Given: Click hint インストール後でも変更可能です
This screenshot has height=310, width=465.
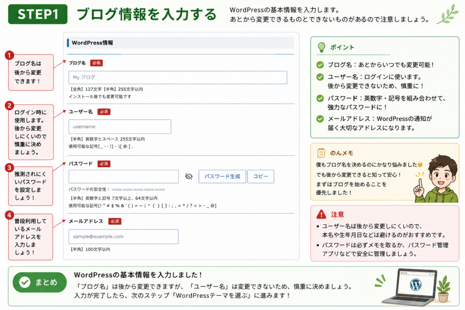Looking at the screenshot, I should point(100,97).
